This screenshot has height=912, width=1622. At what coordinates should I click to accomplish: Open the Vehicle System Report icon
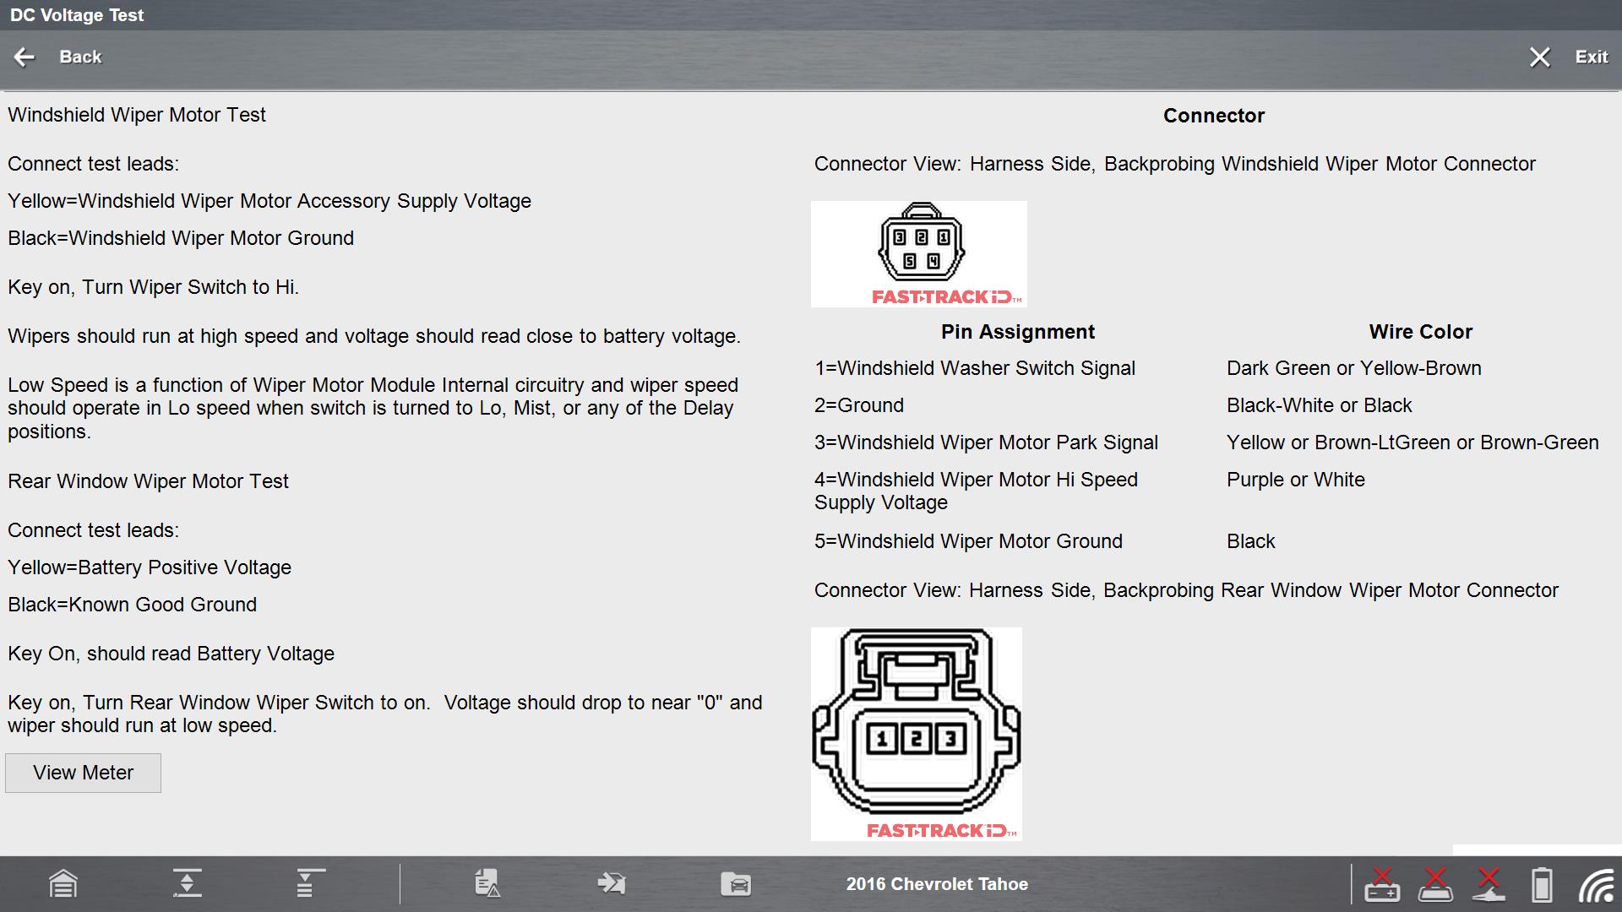point(488,884)
